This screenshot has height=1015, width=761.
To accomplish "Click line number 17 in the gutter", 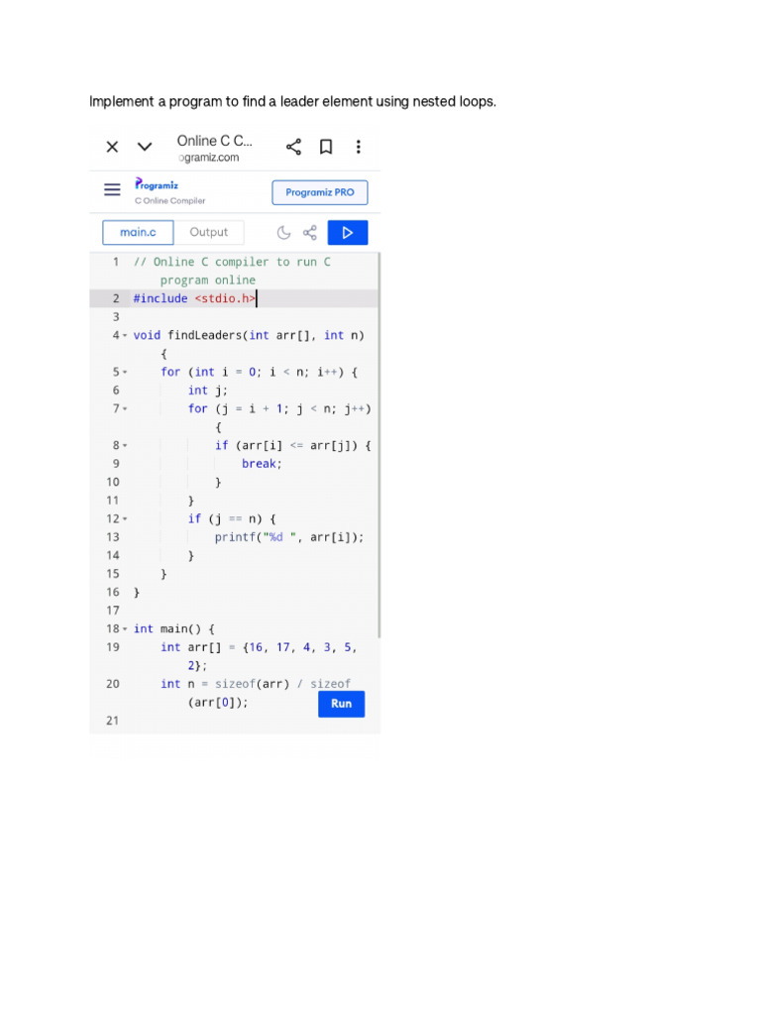I will point(113,611).
